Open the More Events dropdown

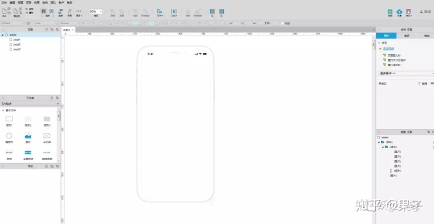406,73
